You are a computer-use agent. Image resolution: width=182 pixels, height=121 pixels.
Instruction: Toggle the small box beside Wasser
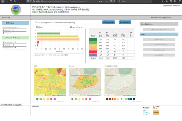point(3,33)
